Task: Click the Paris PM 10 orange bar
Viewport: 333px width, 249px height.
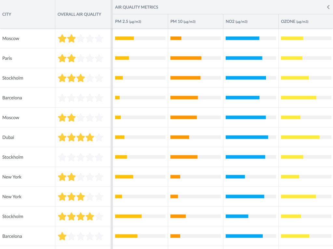Action: point(186,58)
